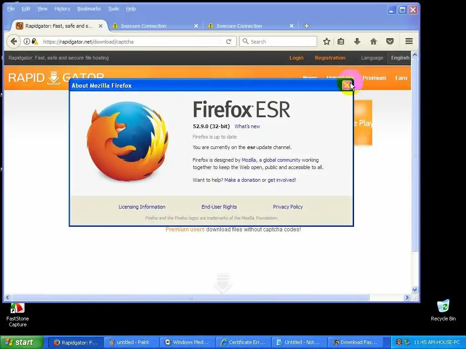Switch to Untitled Notepad taskbar item

[x=299, y=342]
